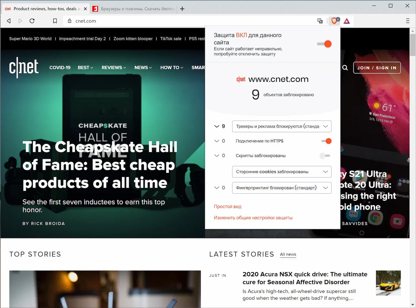Image resolution: width=416 pixels, height=308 pixels.
Task: Click the page vertical scrollbar thumb
Action: (x=413, y=45)
